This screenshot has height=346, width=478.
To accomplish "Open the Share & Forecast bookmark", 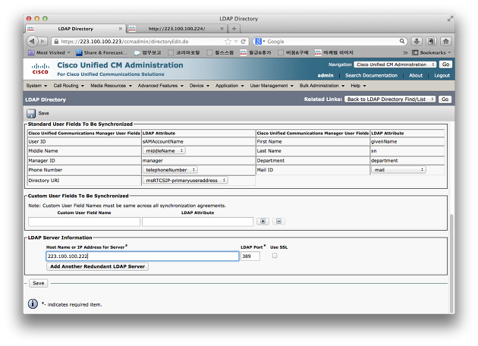I will pos(102,53).
